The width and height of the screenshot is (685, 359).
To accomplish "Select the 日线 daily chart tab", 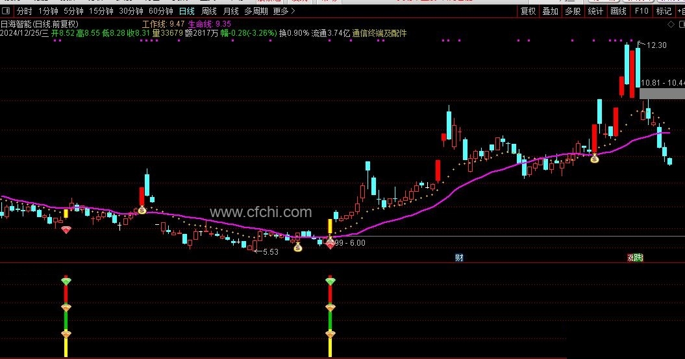I will [x=187, y=11].
